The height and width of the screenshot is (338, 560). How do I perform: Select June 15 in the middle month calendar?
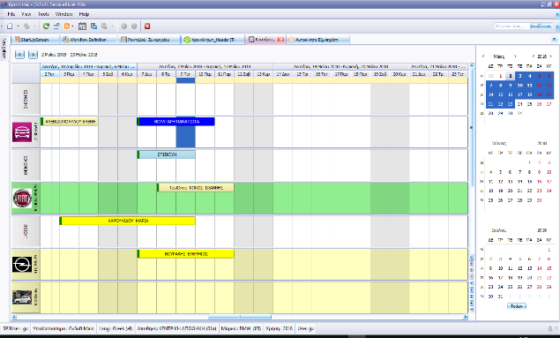tap(530, 182)
